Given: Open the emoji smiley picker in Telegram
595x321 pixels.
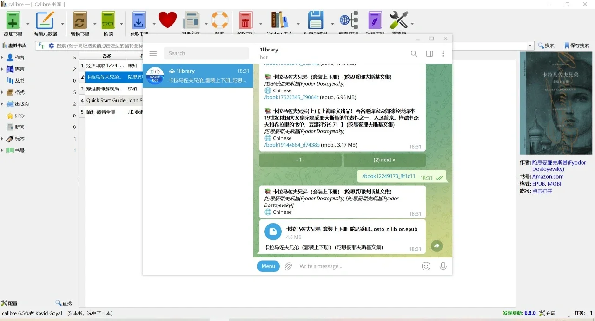Looking at the screenshot, I should [x=426, y=266].
